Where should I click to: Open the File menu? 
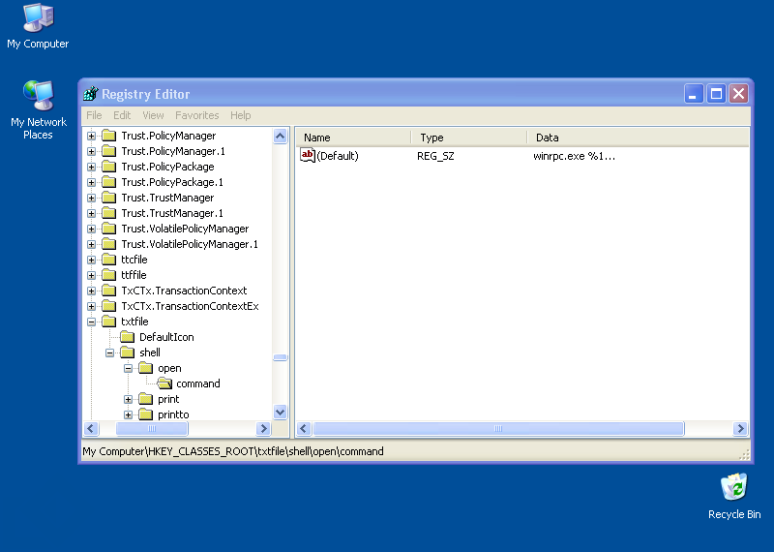tap(94, 115)
